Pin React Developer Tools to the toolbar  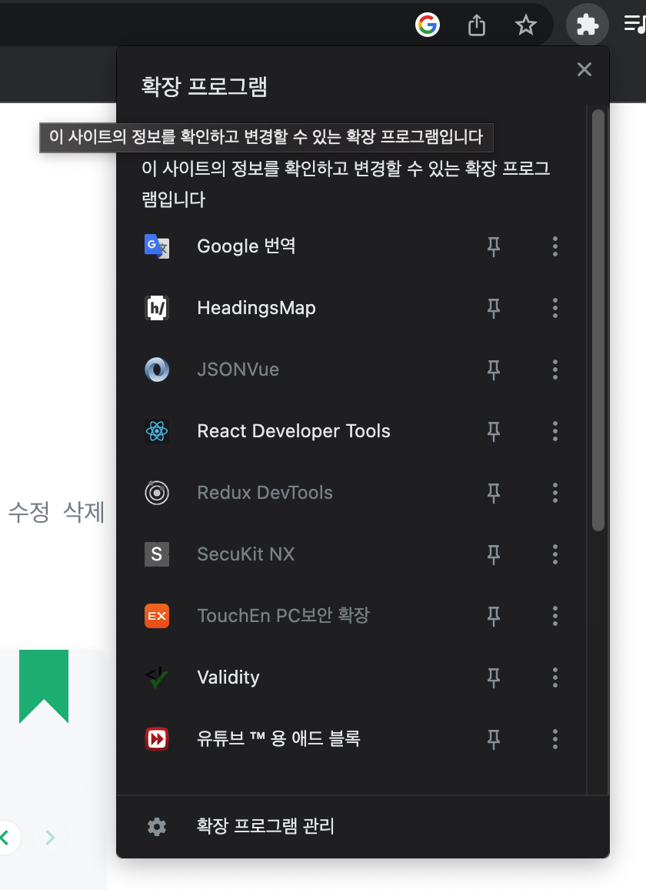point(494,431)
